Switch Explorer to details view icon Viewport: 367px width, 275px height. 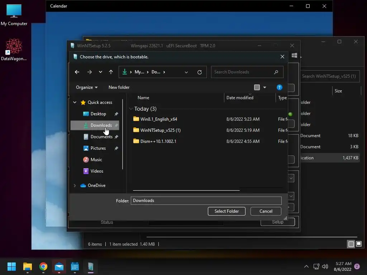coord(351,244)
